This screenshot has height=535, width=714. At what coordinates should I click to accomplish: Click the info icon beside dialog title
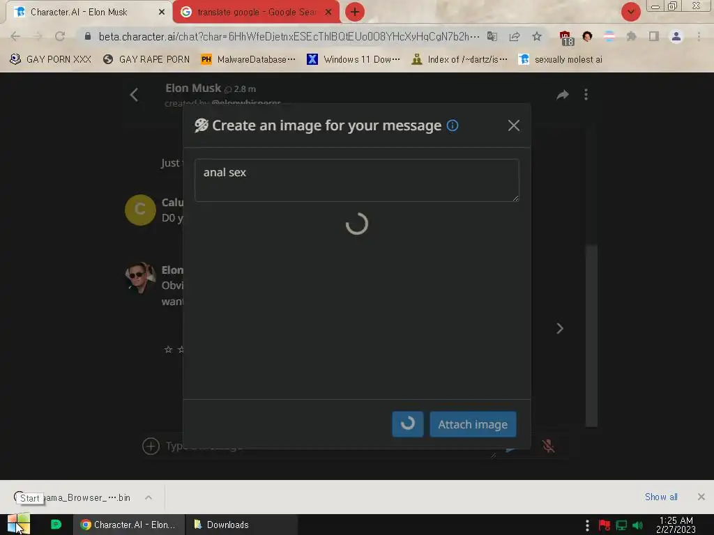452,125
